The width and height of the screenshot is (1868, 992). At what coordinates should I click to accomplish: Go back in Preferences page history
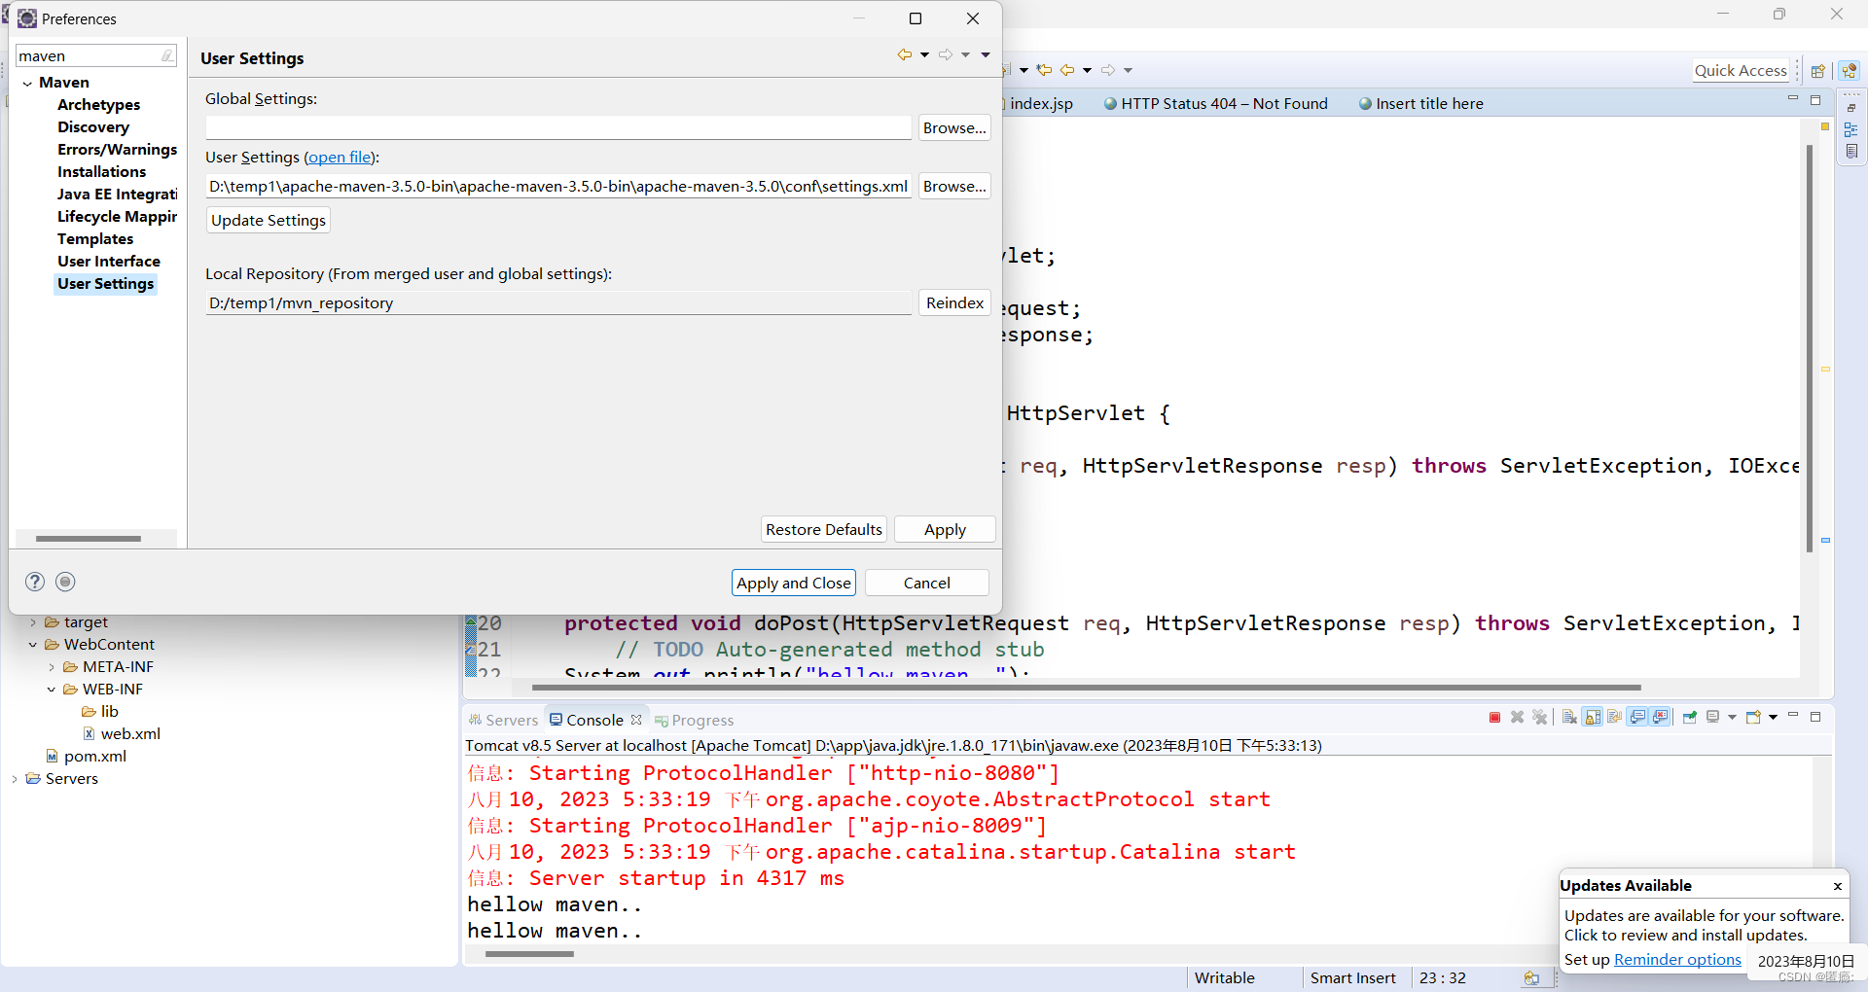click(905, 54)
